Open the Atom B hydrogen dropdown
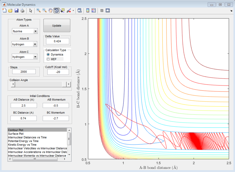This screenshot has height=172, width=235. coord(24,44)
